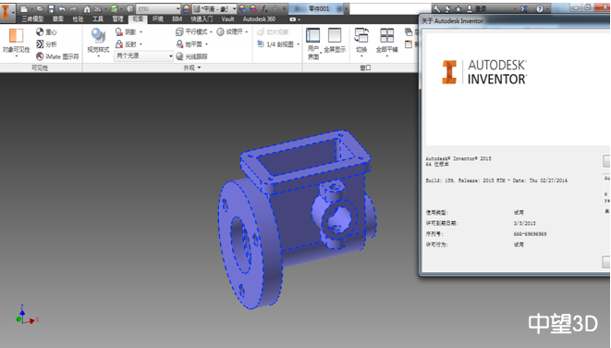Viewport: 611px width, 348px height.
Task: Open the Vault ribbon tab
Action: [x=227, y=19]
